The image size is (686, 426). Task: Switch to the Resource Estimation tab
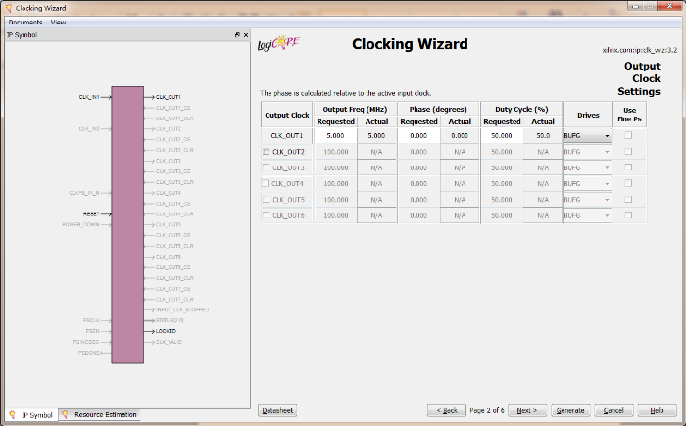[x=100, y=414]
